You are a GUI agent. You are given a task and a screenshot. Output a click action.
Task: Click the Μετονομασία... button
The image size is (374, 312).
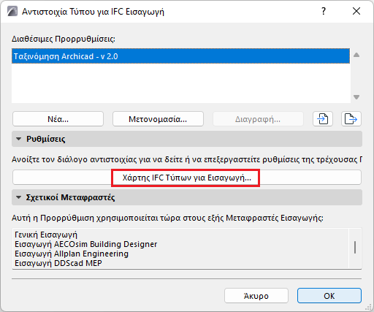click(x=158, y=119)
